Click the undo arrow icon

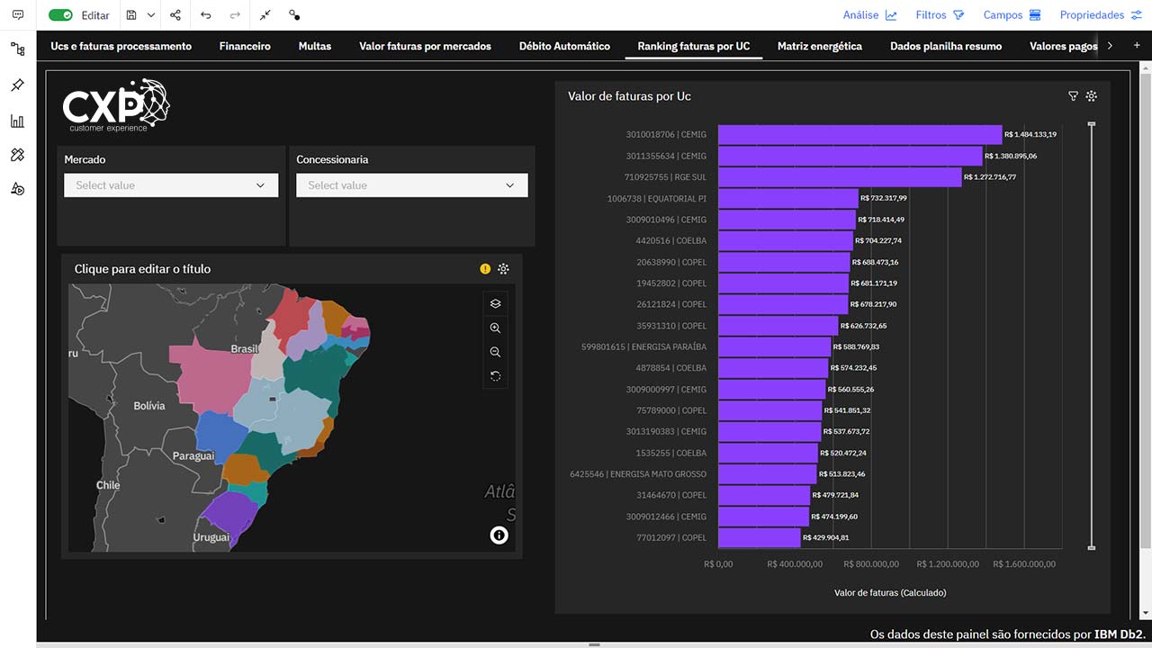(206, 15)
